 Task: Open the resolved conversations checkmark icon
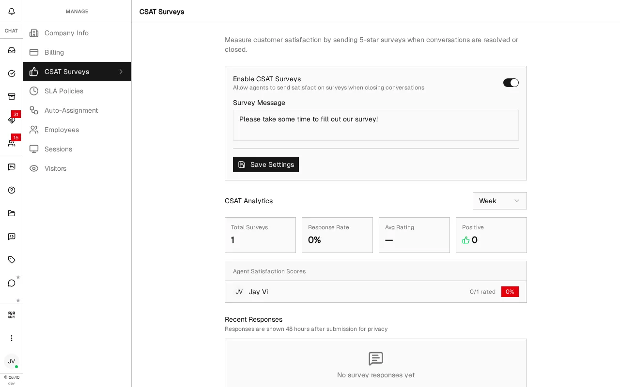[x=12, y=74]
